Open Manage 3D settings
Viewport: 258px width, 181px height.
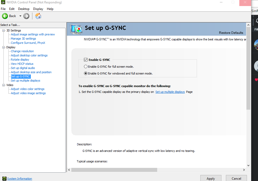(x=23, y=39)
